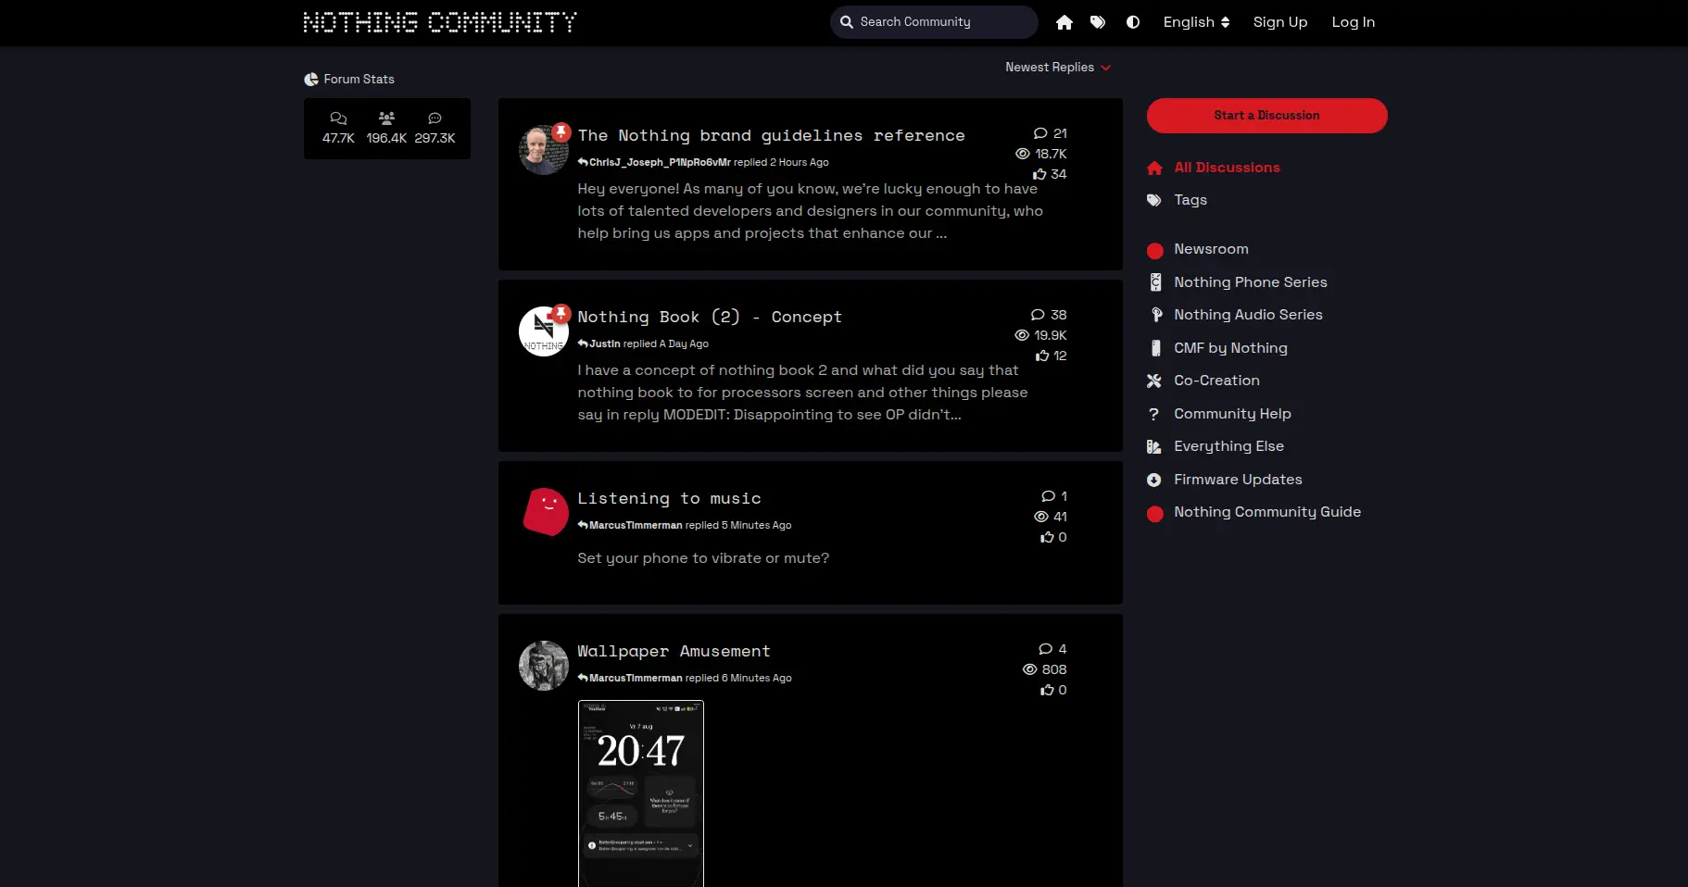Viewport: 1688px width, 887px height.
Task: Click the search magnifier icon
Action: 847,22
